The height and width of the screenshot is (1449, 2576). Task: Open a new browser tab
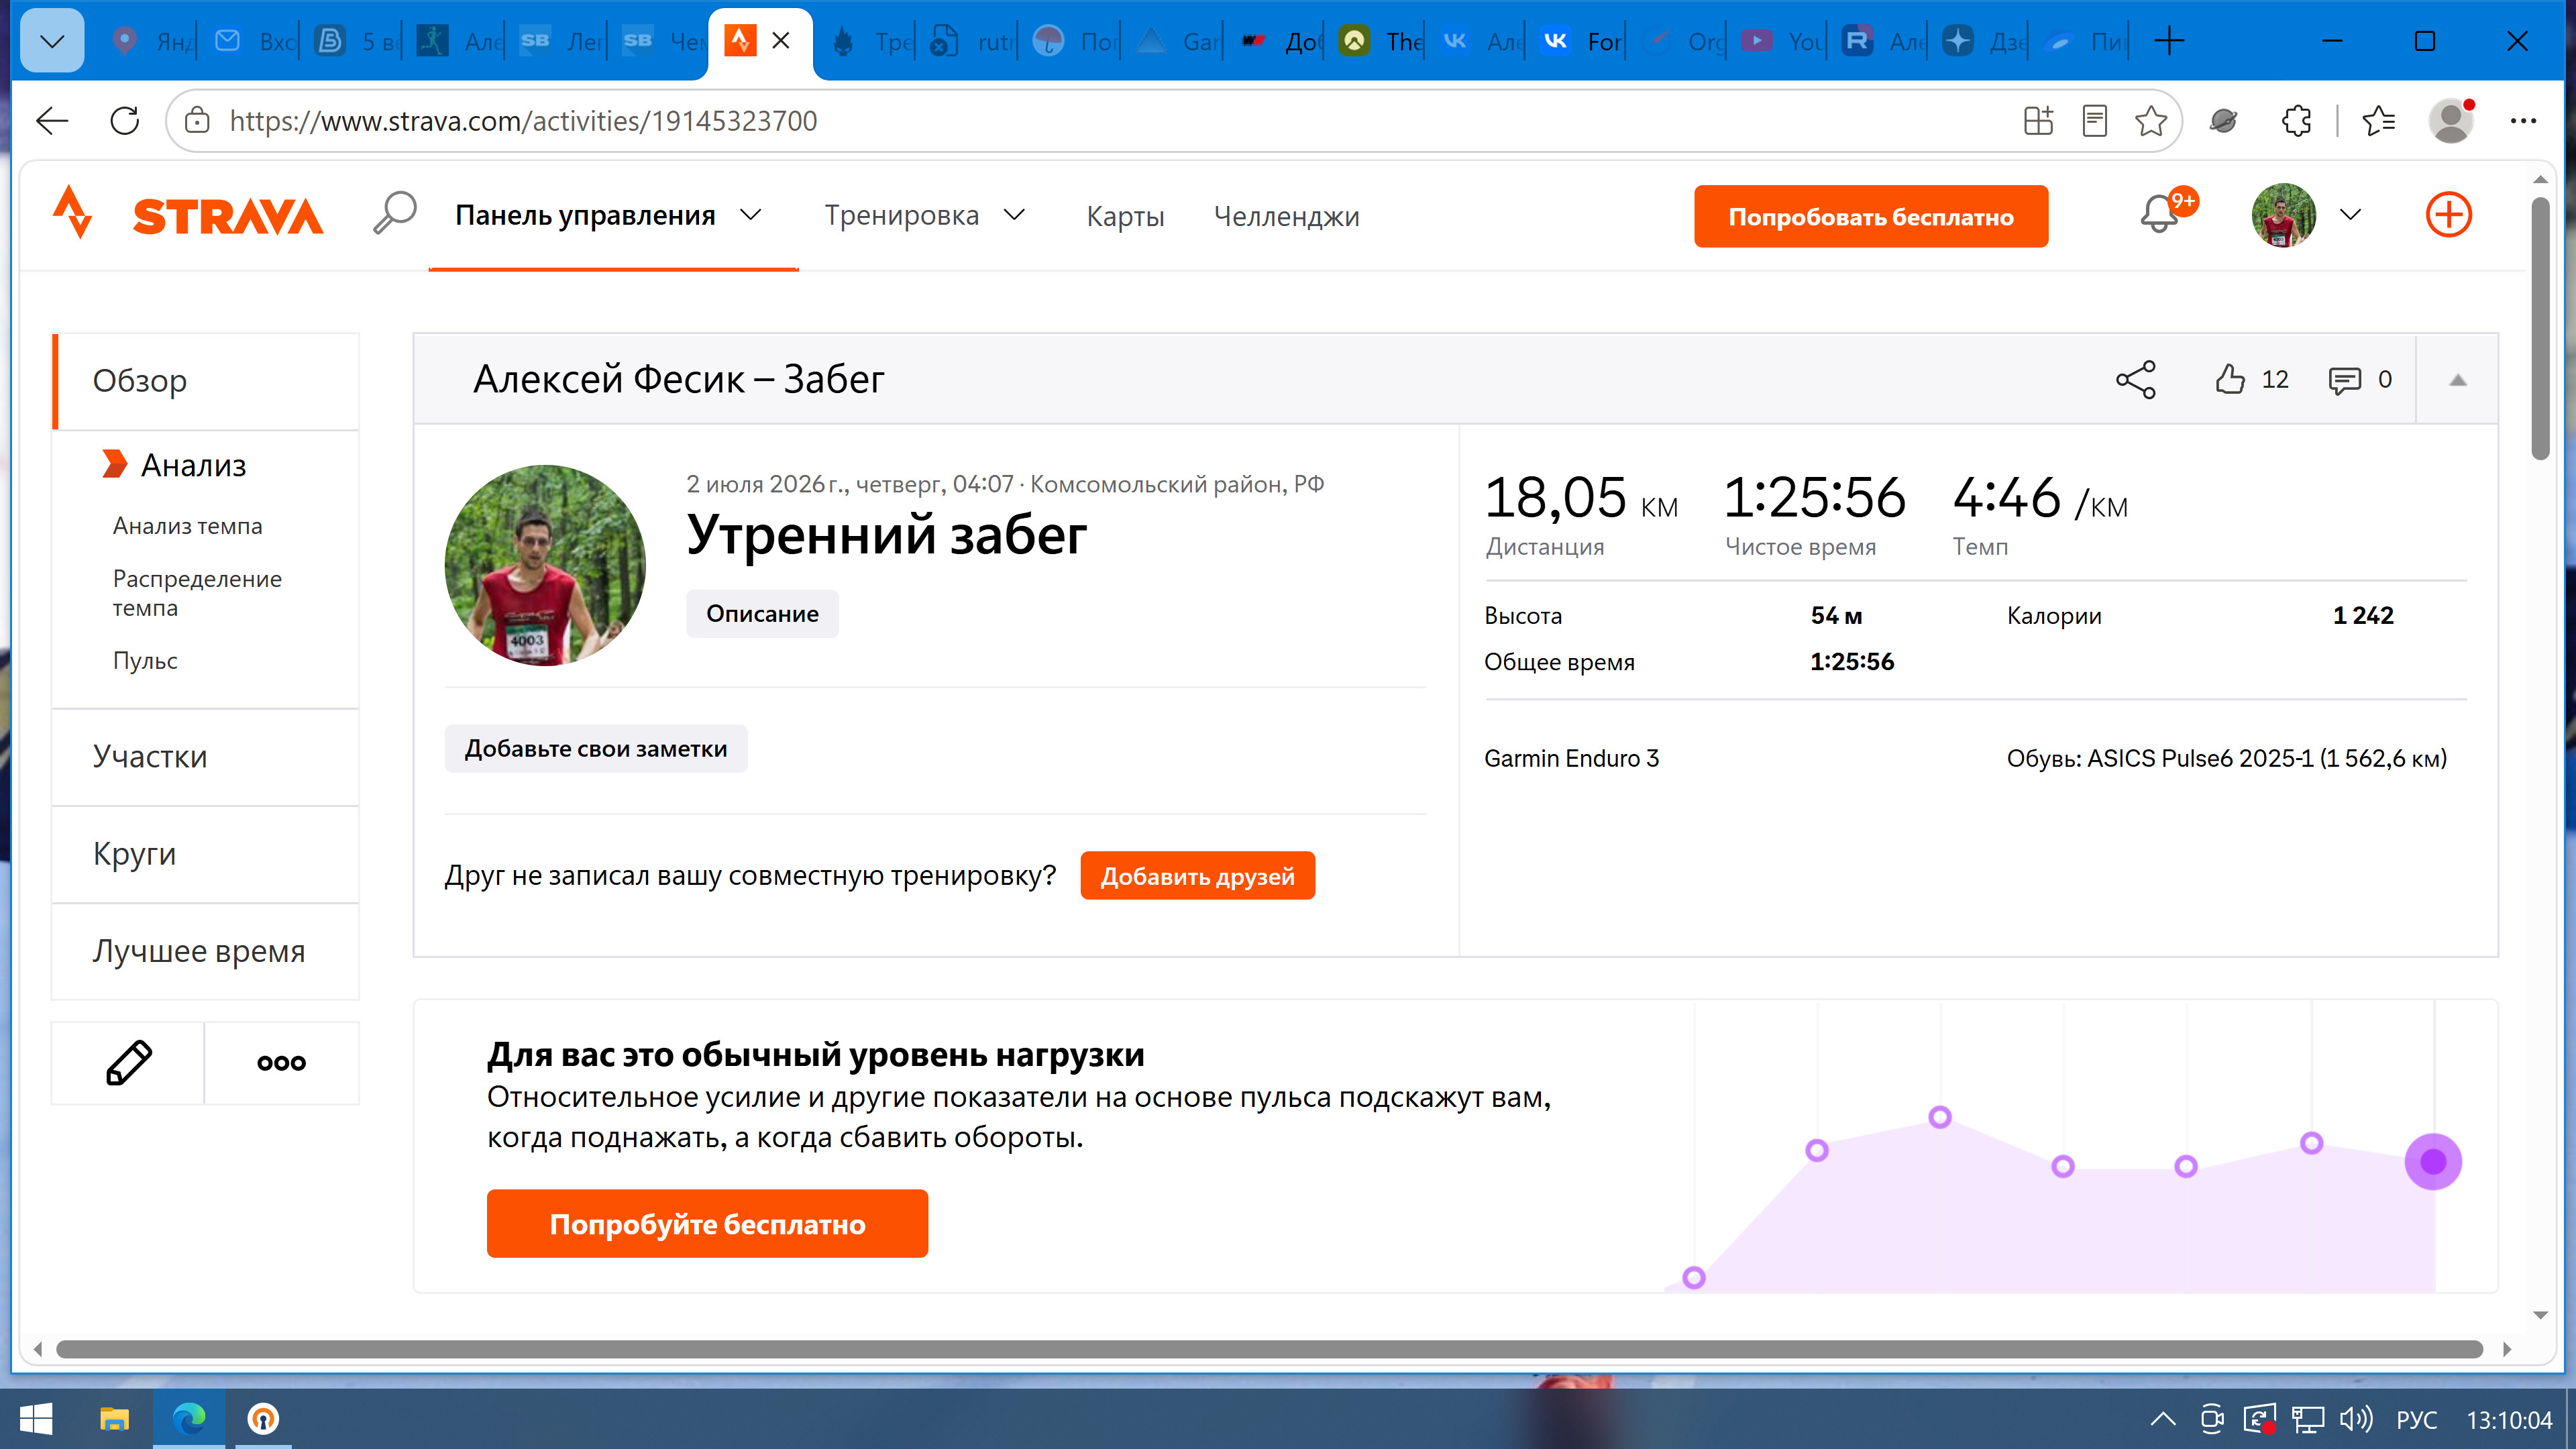coord(2169,41)
